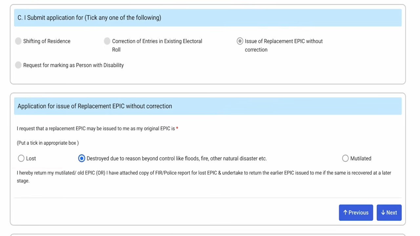The image size is (420, 236).
Task: Click the Previous button
Action: [x=356, y=213]
